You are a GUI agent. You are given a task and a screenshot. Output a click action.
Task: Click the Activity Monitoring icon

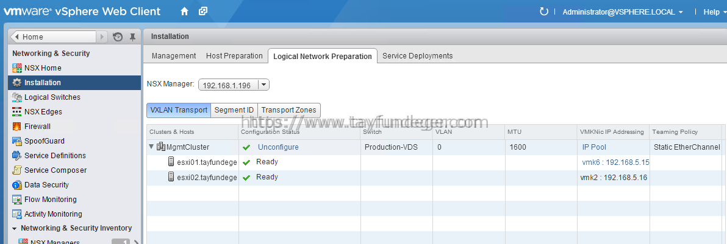pyautogui.click(x=17, y=214)
